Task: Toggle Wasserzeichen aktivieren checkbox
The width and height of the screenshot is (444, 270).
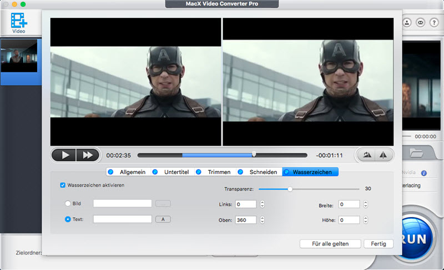Action: click(63, 186)
